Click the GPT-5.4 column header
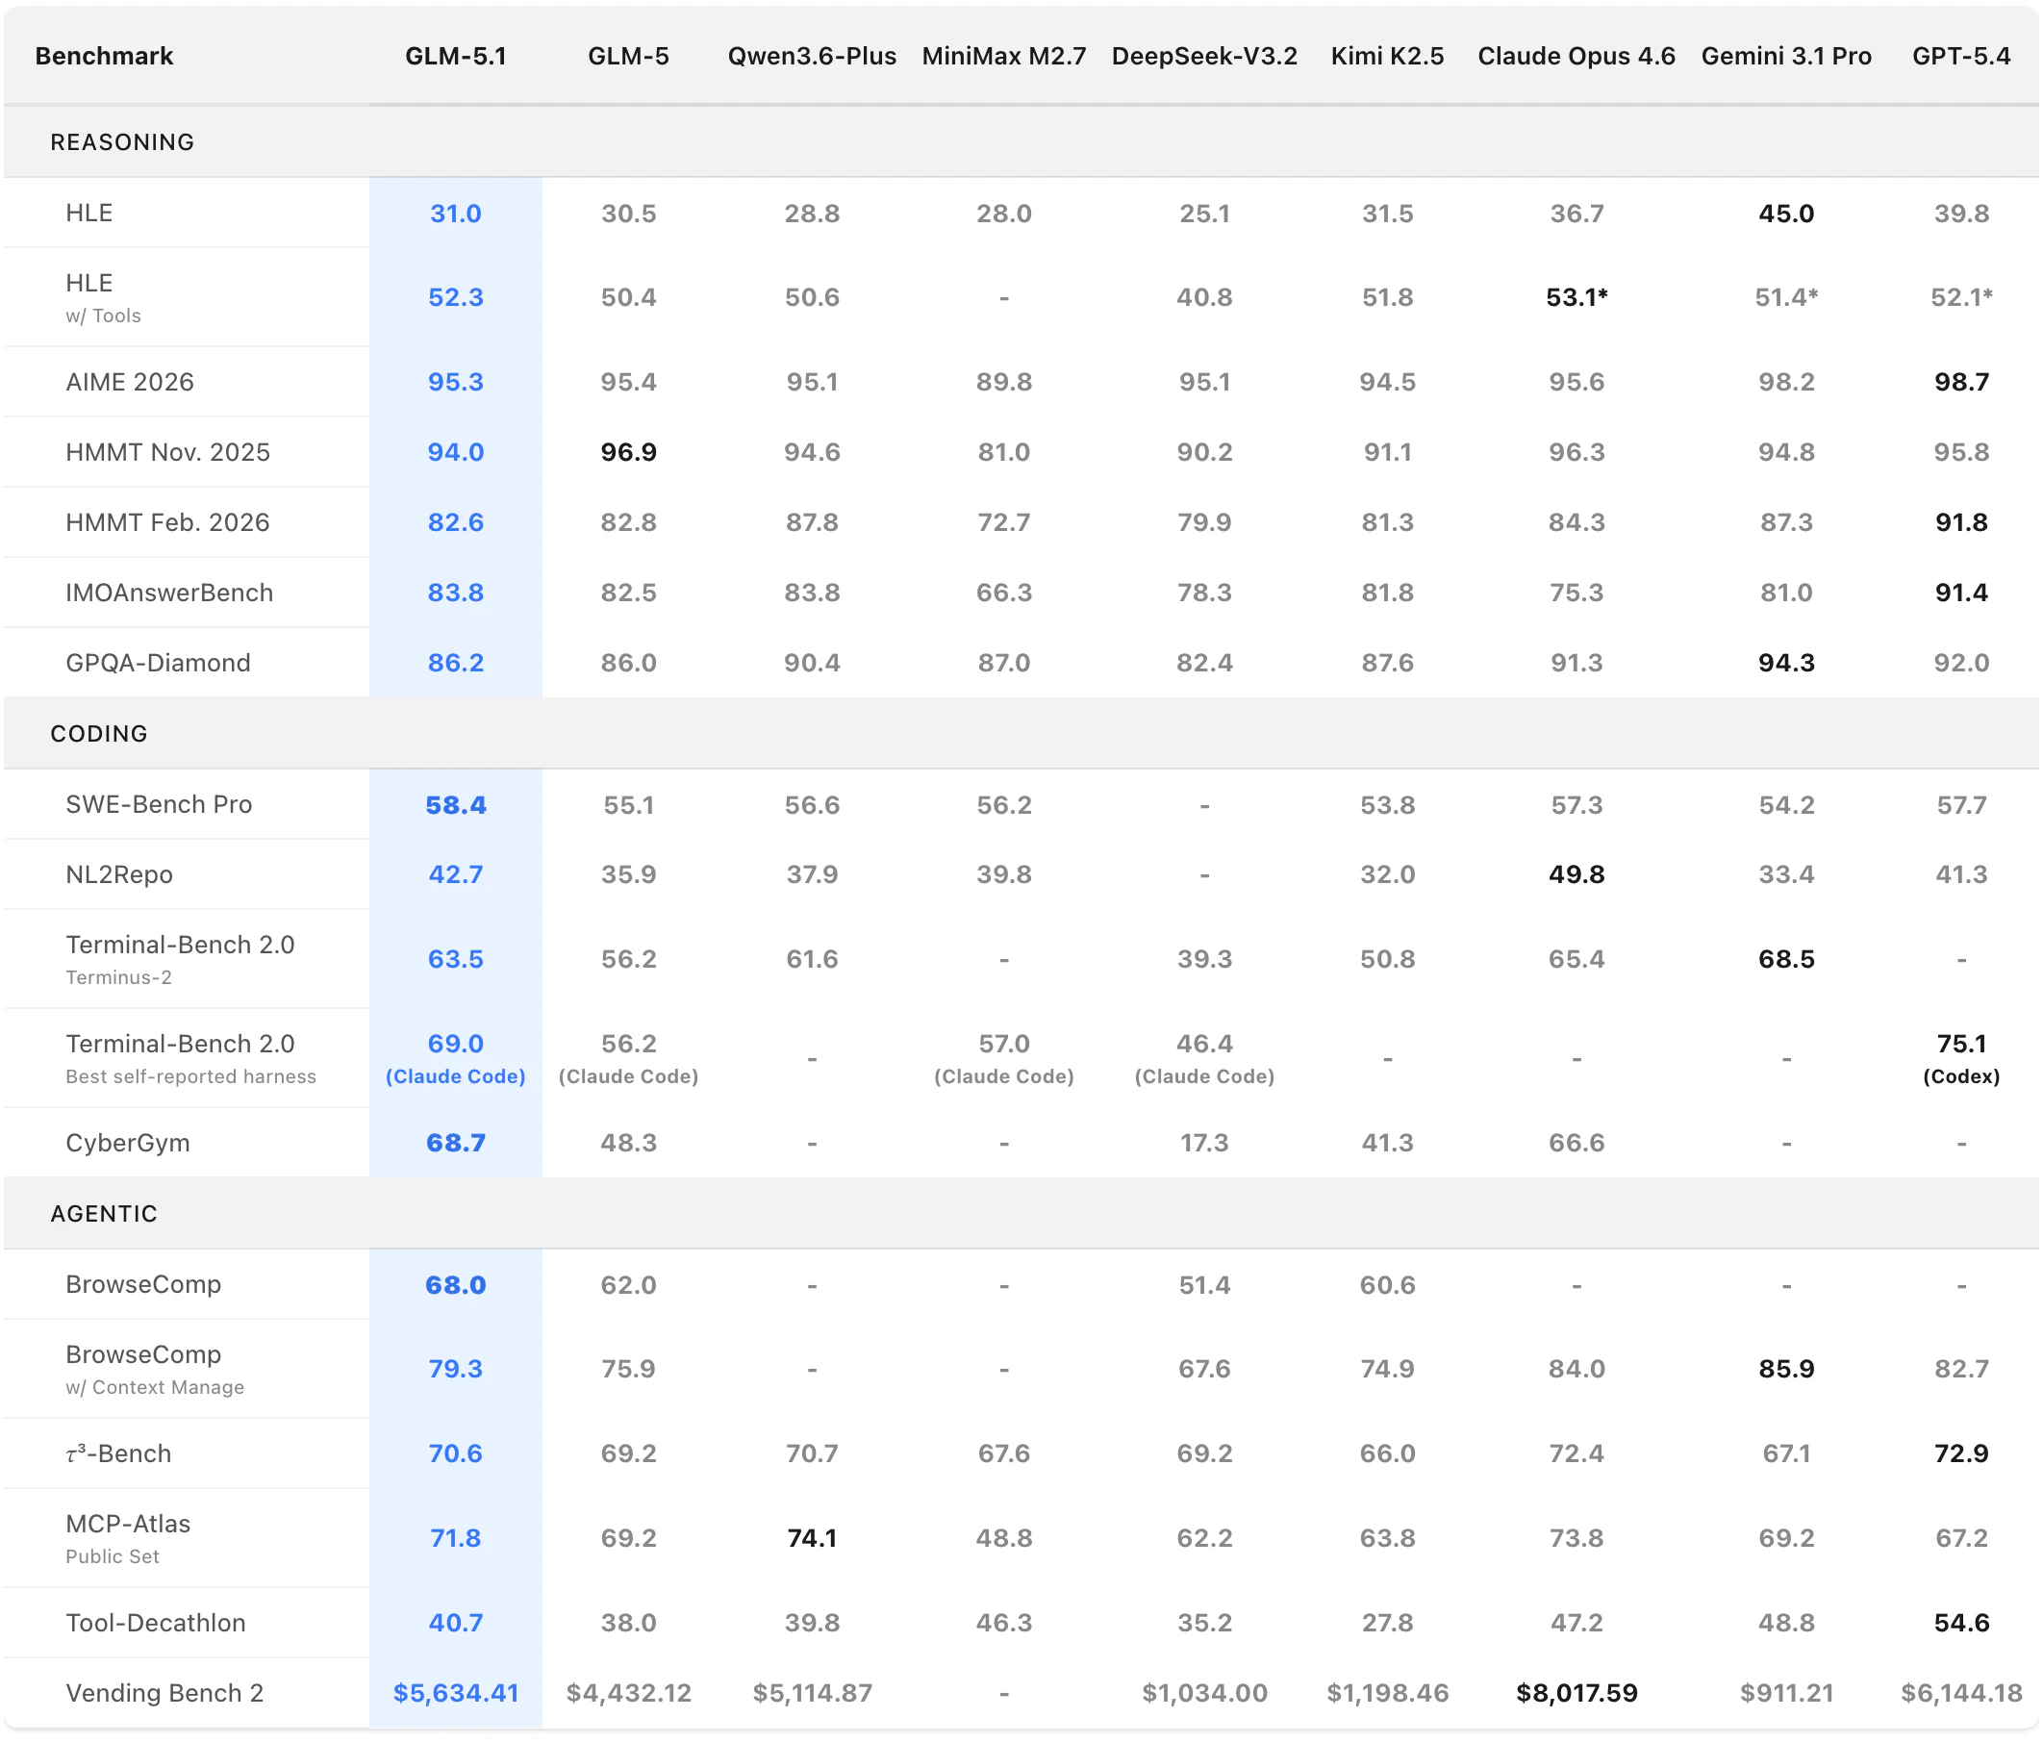The width and height of the screenshot is (2043, 1743). pyautogui.click(x=1961, y=56)
